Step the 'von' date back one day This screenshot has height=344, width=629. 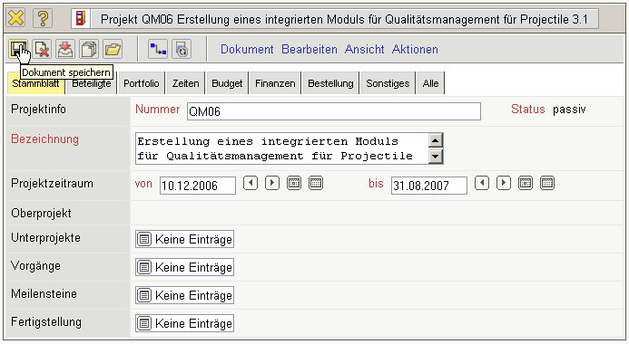[x=251, y=184]
